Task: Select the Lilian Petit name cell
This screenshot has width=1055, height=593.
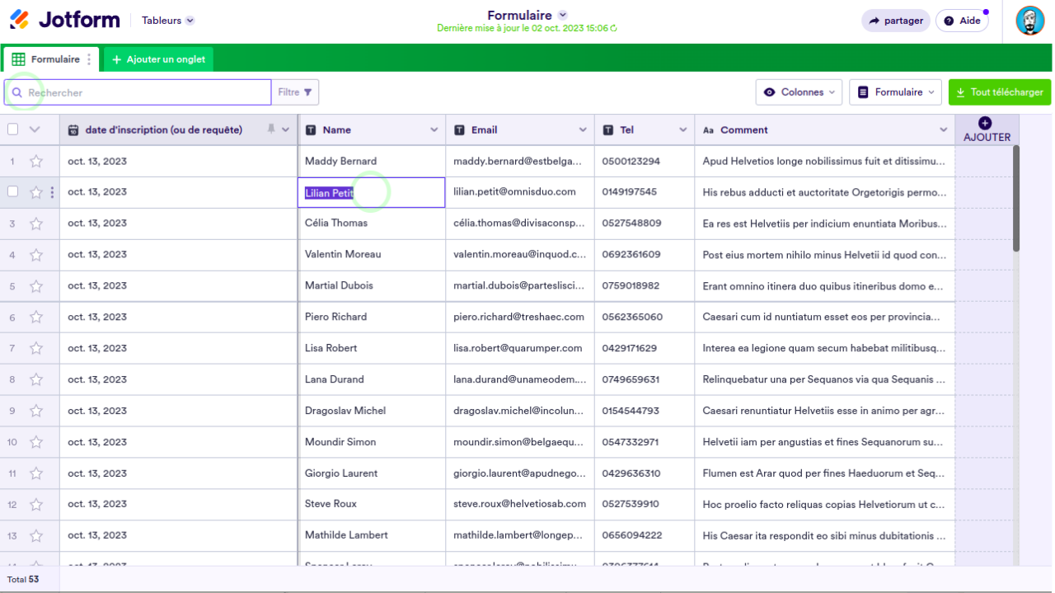Action: pos(371,193)
